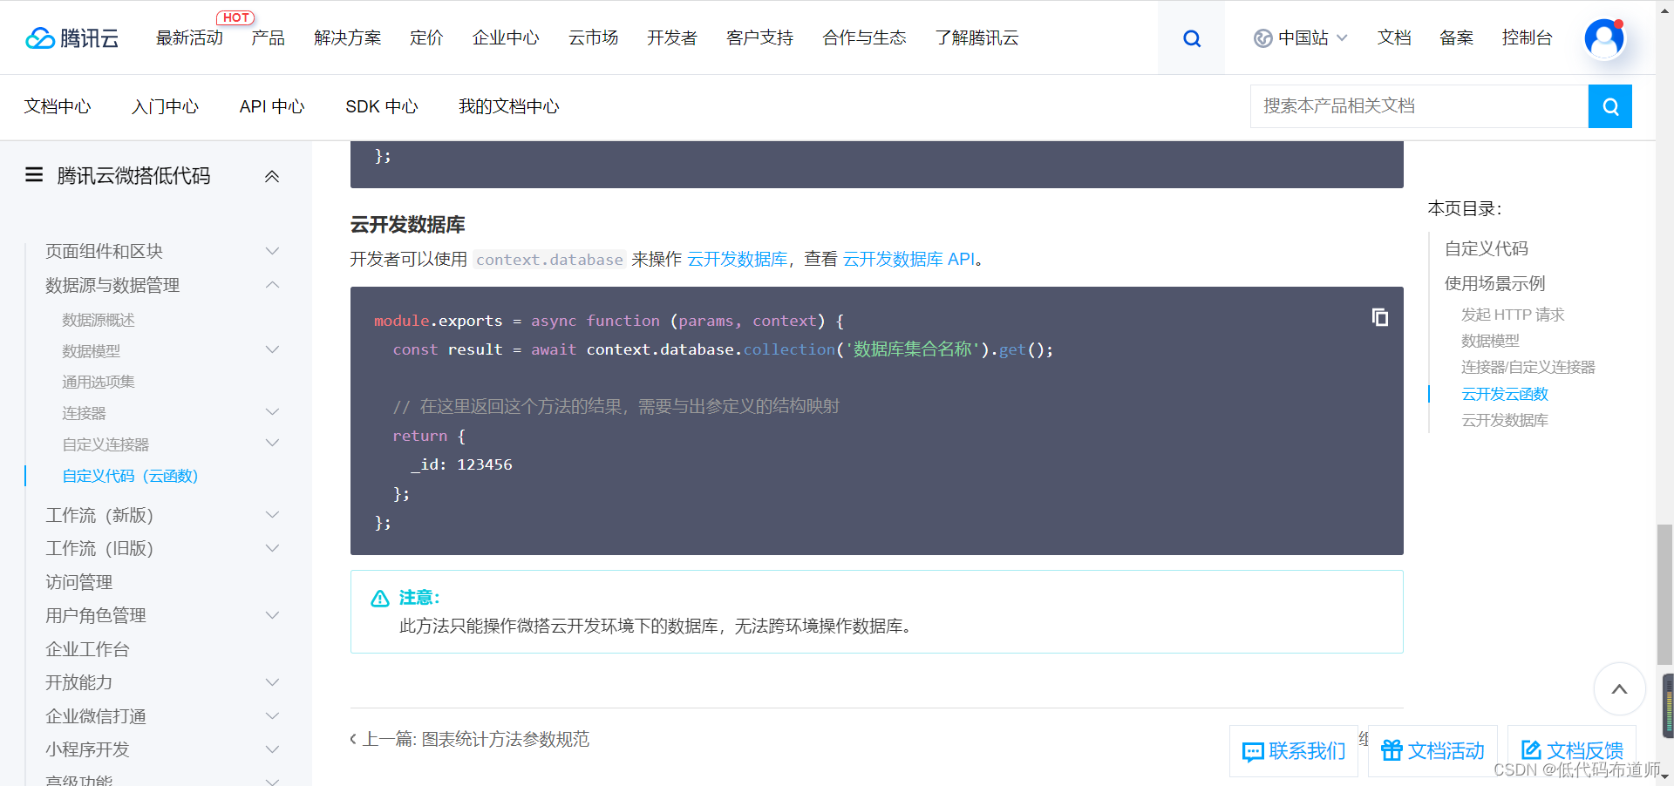Jump to 连接器/自定义连接器 in contents
The height and width of the screenshot is (786, 1674).
1528,367
